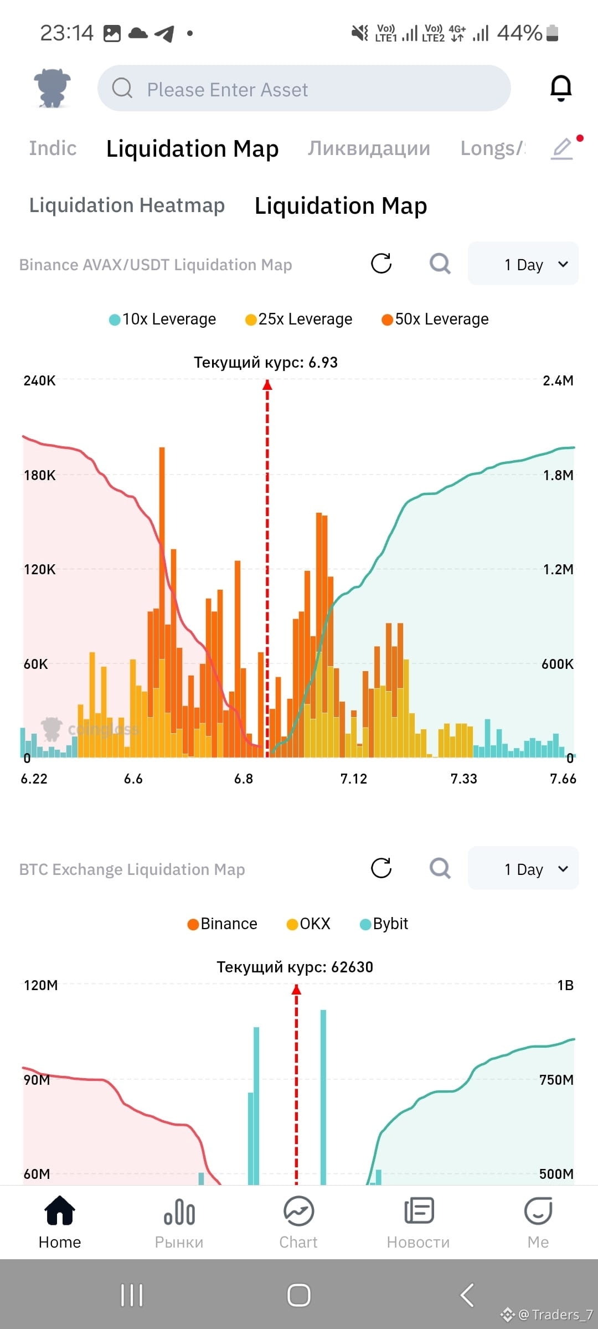Image resolution: width=598 pixels, height=1329 pixels.
Task: Switch to Ликвидации tab
Action: tap(369, 148)
